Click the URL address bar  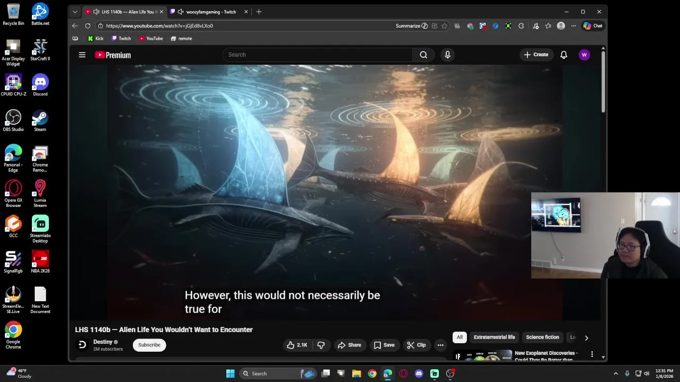click(244, 25)
